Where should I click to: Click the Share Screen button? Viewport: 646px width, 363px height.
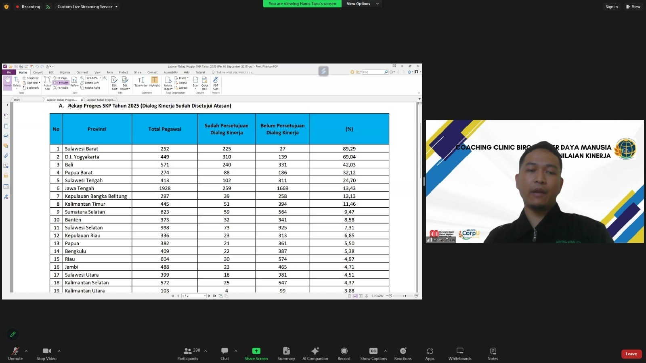256,353
